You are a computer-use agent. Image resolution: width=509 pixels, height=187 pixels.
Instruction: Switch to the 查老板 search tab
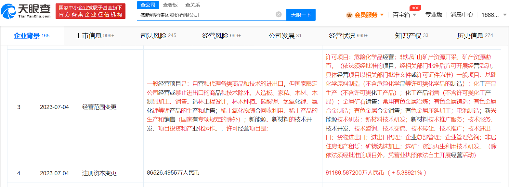pos(170,5)
